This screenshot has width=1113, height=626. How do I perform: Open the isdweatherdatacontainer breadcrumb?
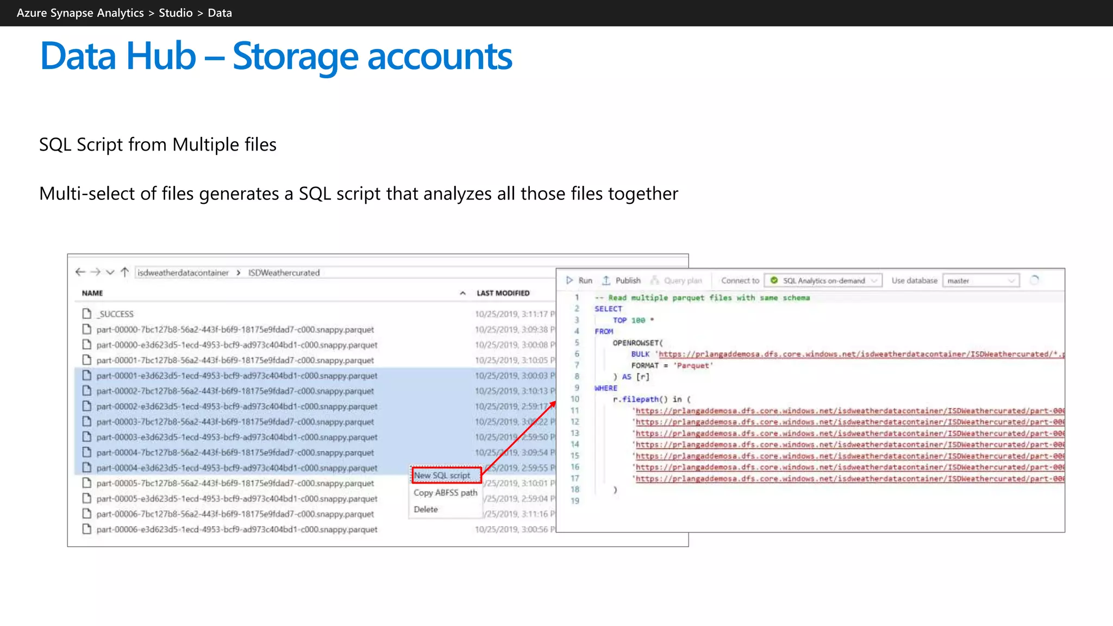click(183, 273)
